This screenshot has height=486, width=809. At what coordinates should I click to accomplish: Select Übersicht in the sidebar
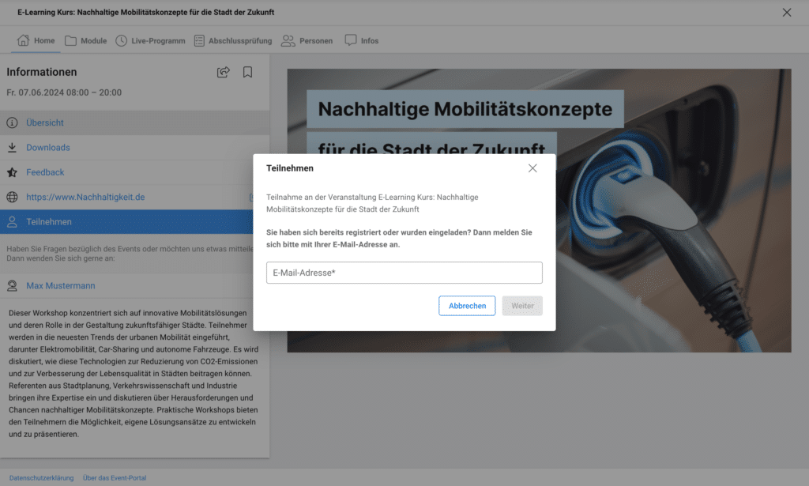pyautogui.click(x=45, y=123)
